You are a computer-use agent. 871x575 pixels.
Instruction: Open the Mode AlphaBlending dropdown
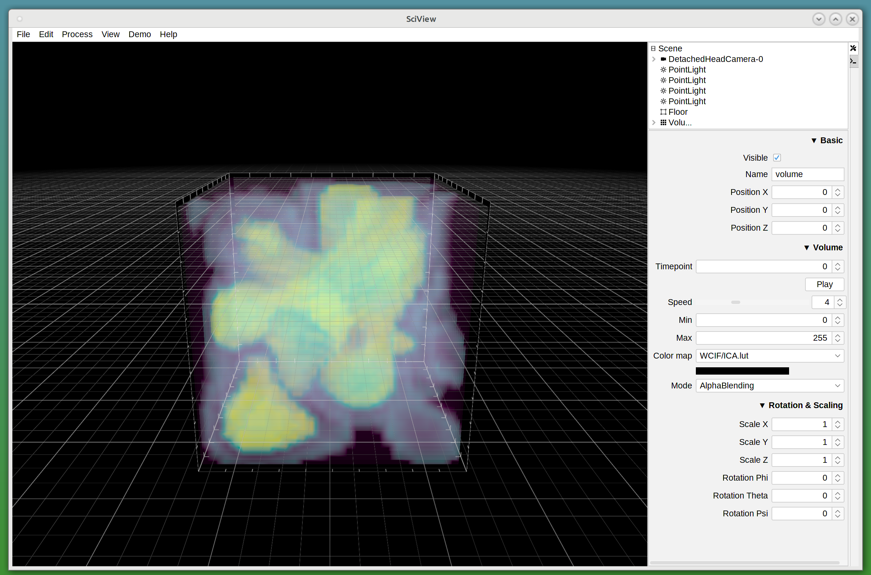(769, 386)
